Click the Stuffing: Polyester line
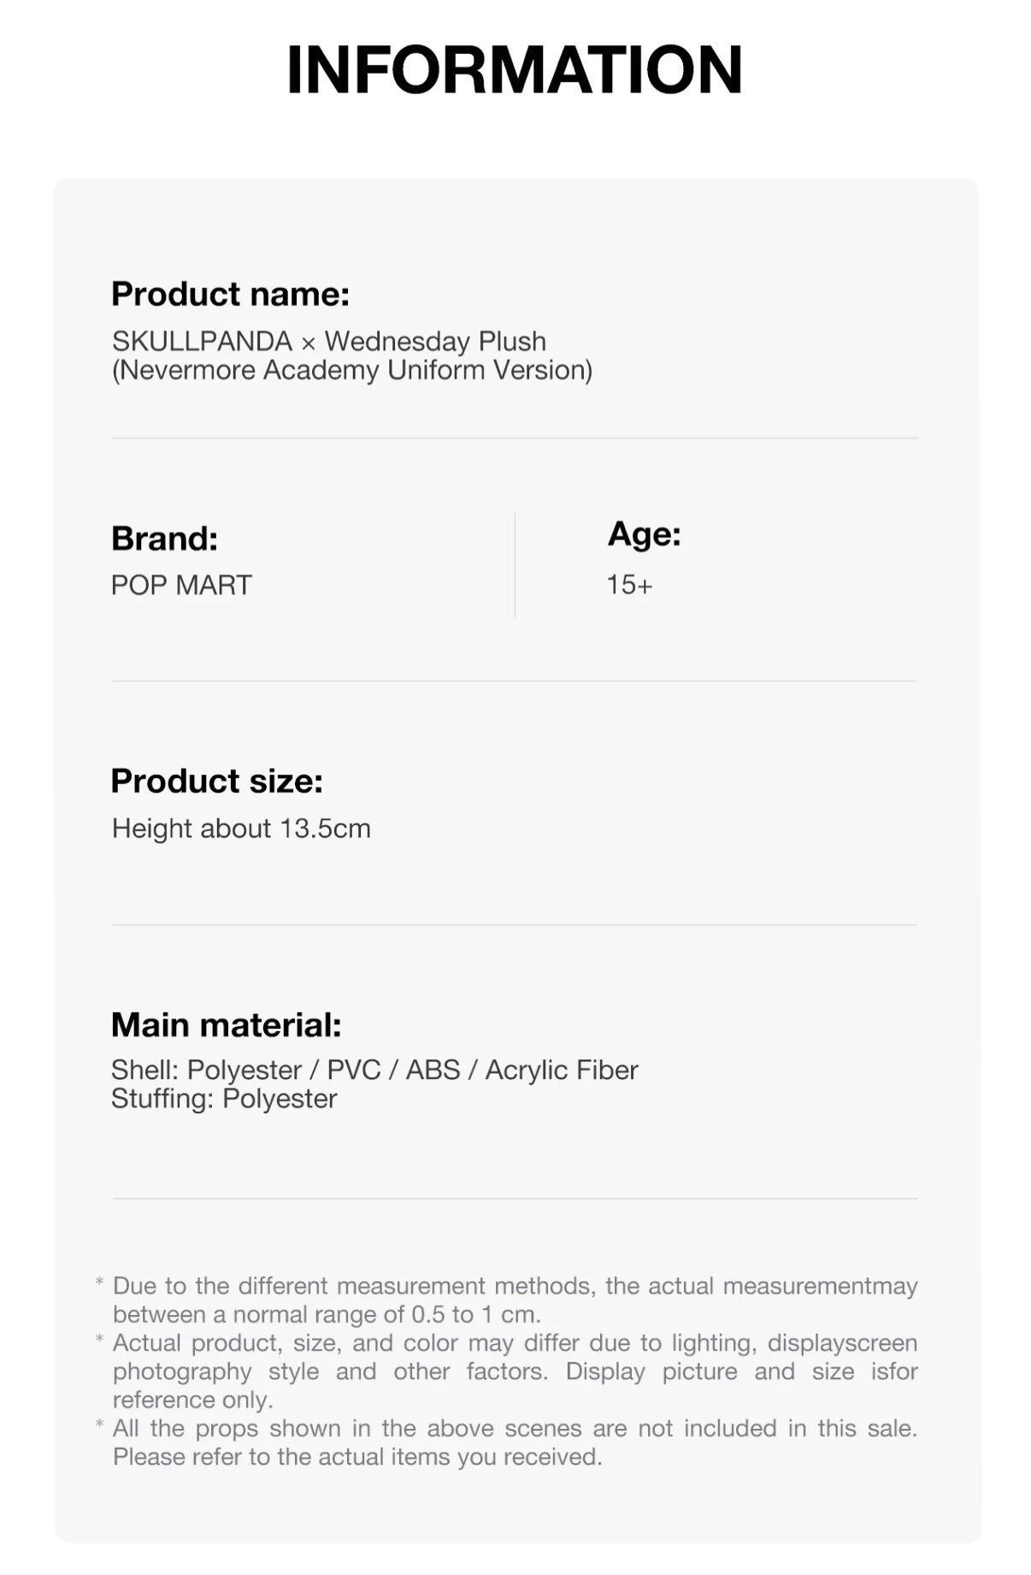 pyautogui.click(x=224, y=1099)
